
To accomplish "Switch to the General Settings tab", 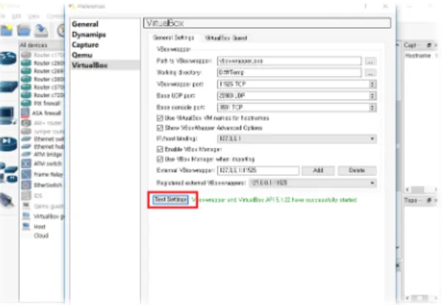I will 174,38.
